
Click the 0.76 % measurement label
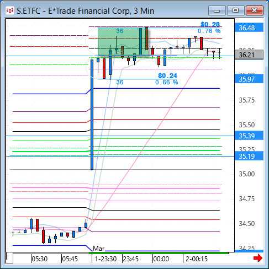tap(209, 31)
